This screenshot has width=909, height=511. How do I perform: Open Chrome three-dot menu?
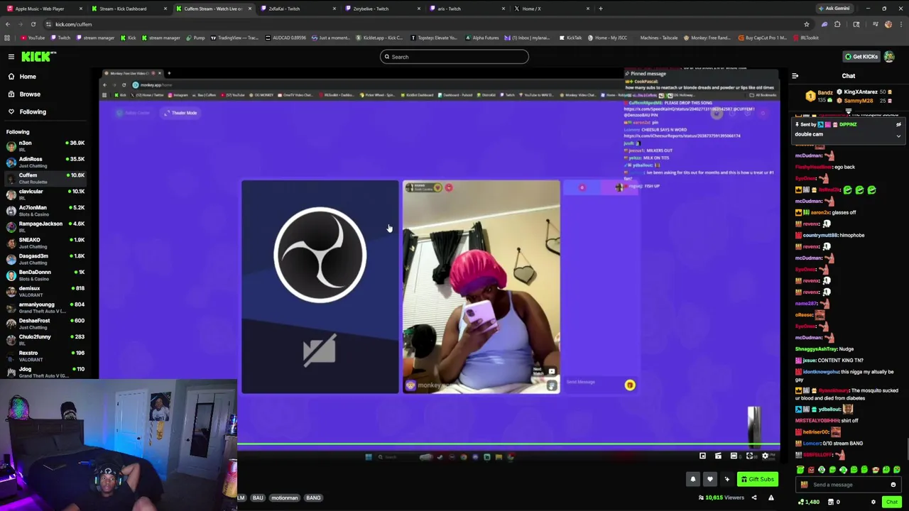pos(902,24)
